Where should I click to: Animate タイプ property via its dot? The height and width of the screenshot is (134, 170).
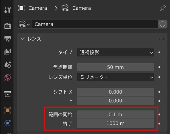tap(159, 53)
